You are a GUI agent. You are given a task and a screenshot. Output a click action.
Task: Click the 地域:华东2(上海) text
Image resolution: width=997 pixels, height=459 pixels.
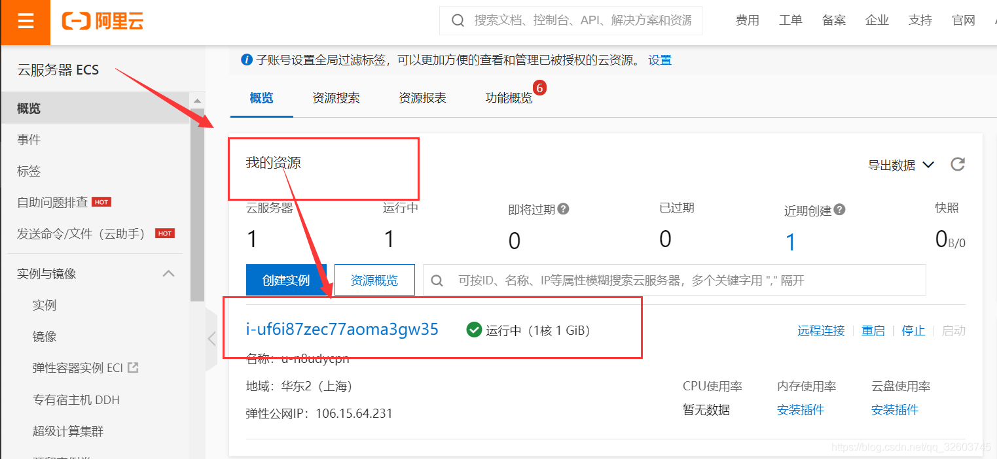[299, 386]
